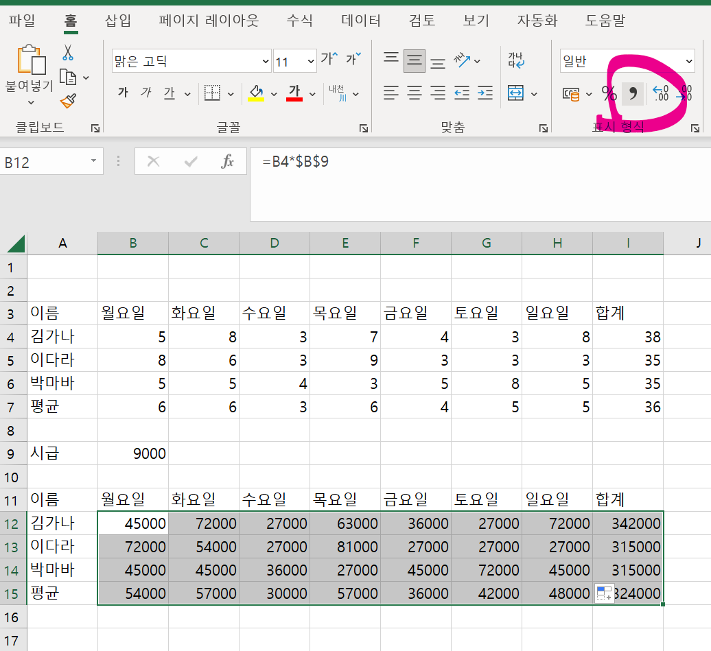Toggle italic formatting

click(x=146, y=93)
